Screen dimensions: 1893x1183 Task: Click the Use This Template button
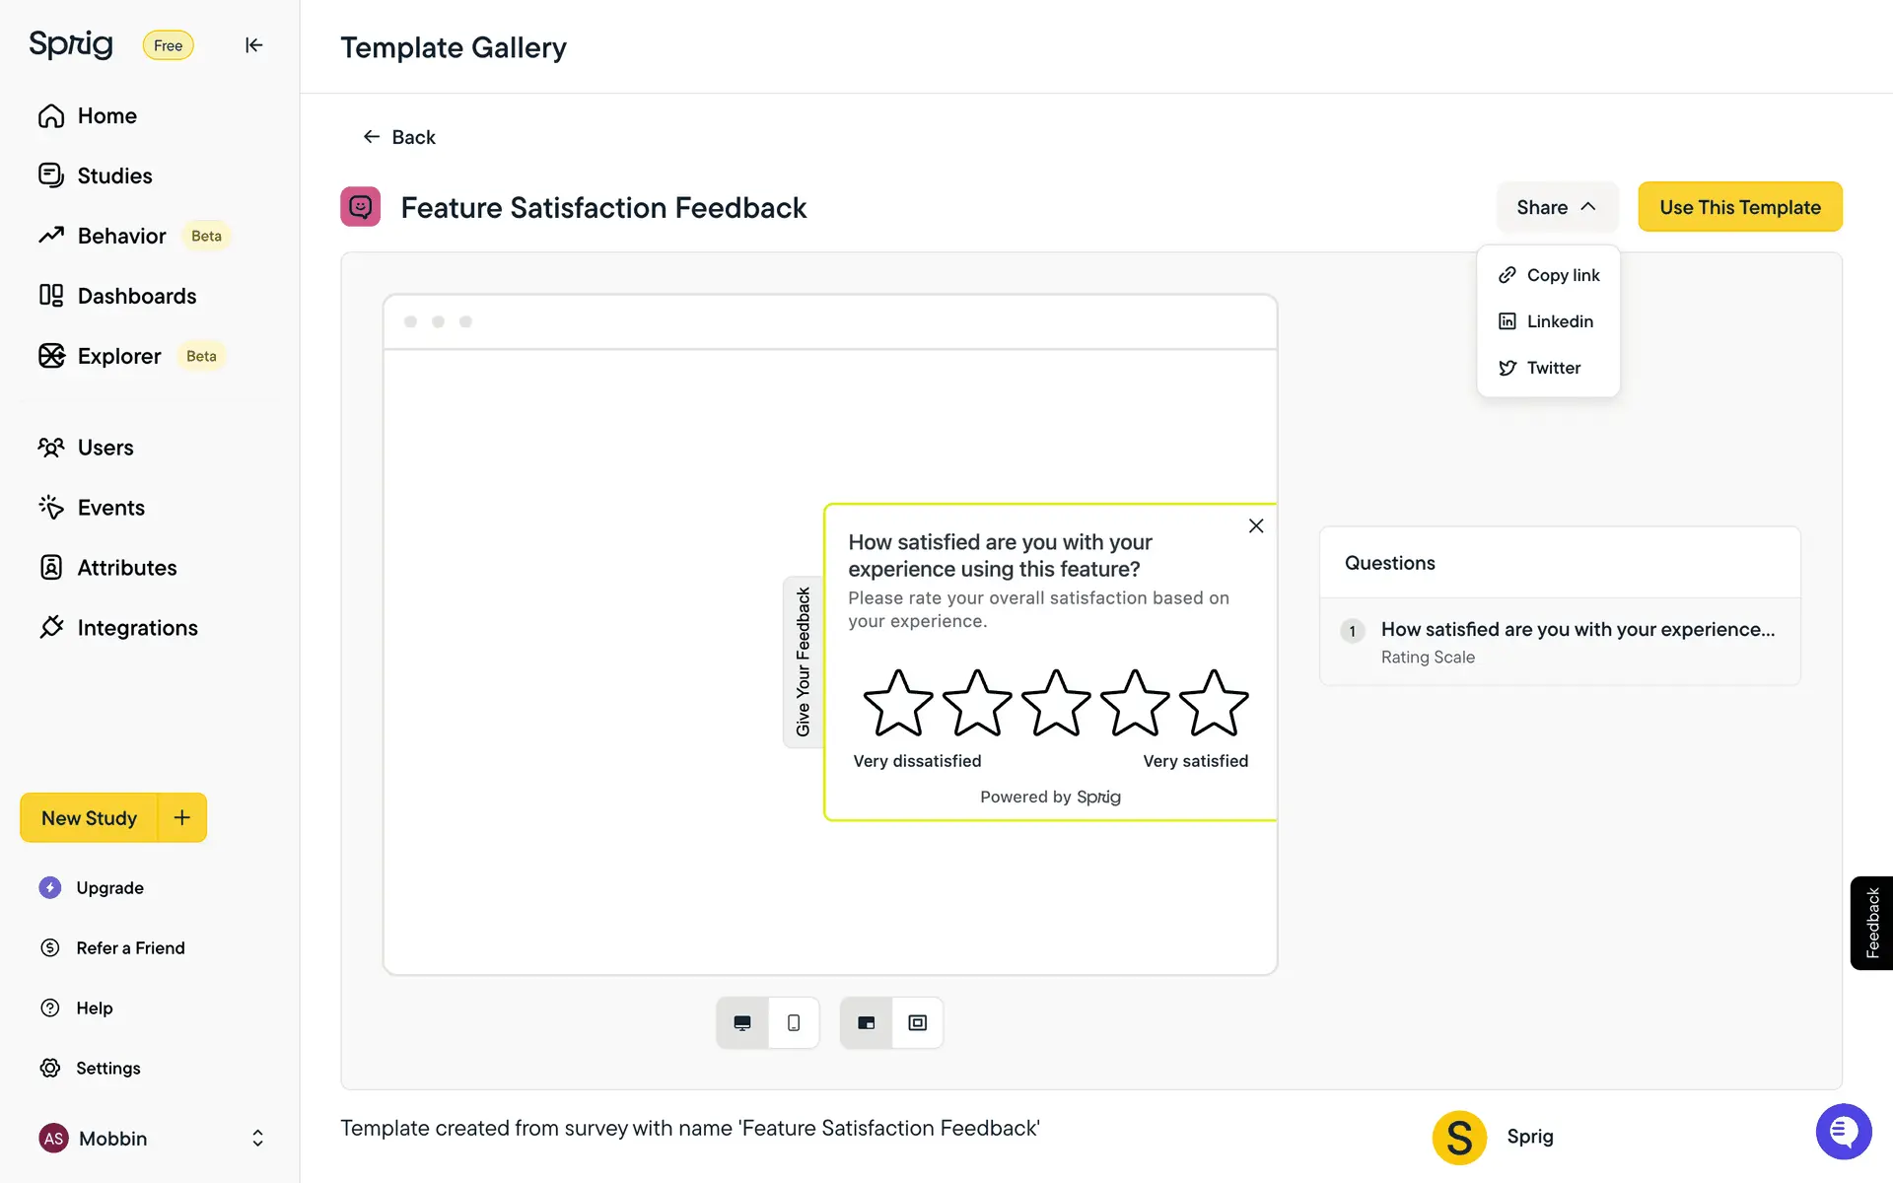(1739, 207)
